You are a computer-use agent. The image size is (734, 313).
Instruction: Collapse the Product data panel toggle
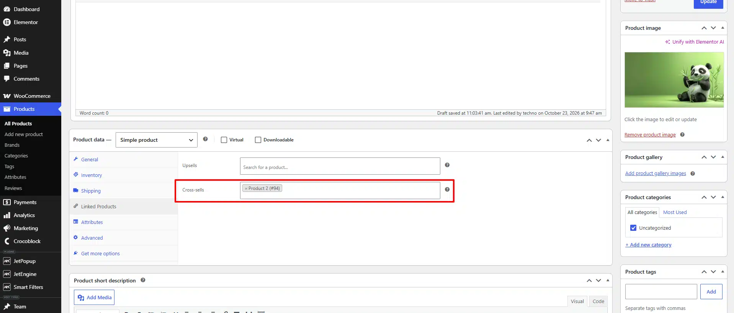pos(608,140)
